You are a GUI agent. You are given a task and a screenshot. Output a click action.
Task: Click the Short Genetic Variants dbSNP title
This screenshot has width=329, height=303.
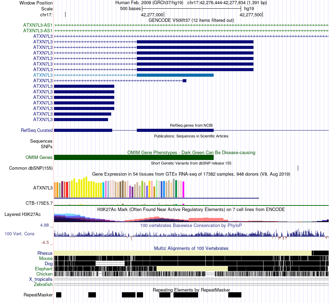point(191,163)
